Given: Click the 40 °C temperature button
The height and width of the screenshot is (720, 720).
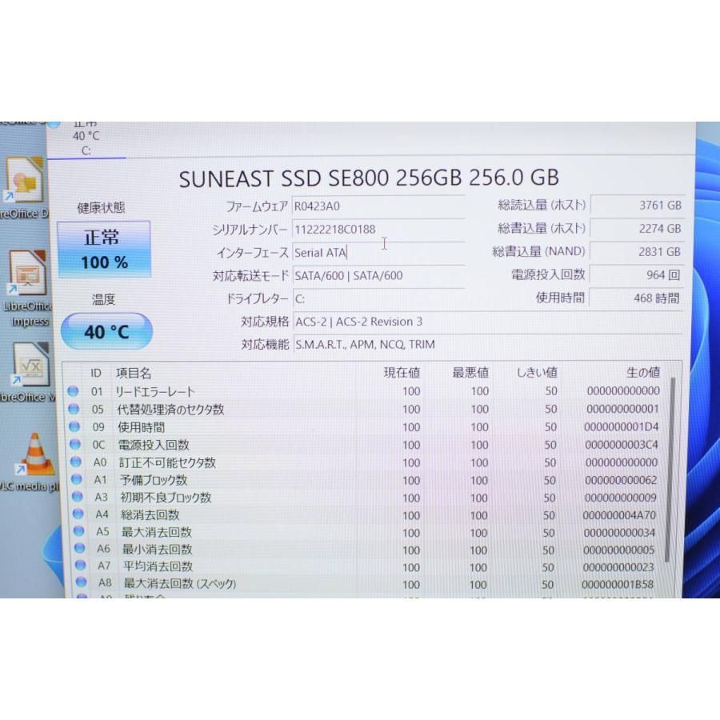Looking at the screenshot, I should point(106,331).
